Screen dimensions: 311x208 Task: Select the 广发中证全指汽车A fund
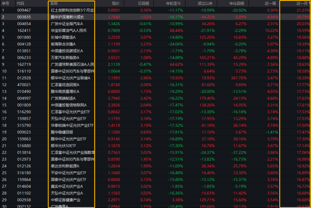pyautogui.click(x=67, y=24)
